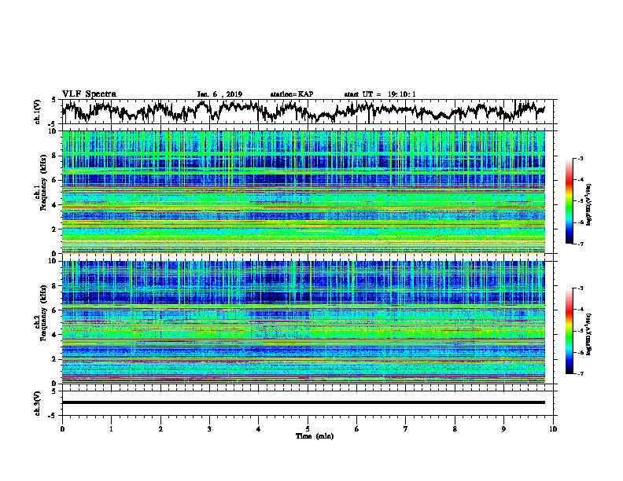This screenshot has height=481, width=623.
Task: Click the ch.1(V) waveform axis label
Action: click(38, 112)
